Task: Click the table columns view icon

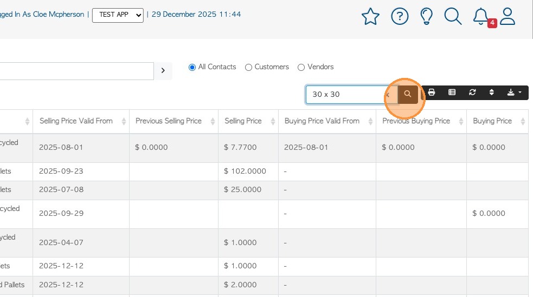Action: 452,93
